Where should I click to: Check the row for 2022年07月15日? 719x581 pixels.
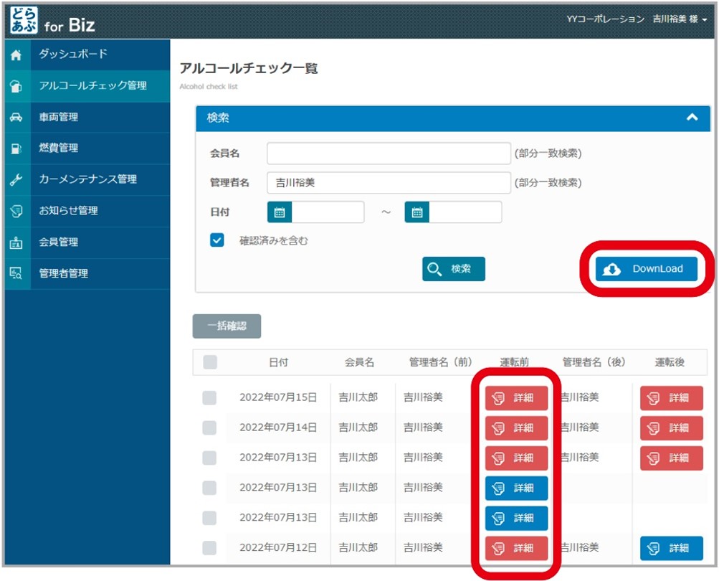pos(209,397)
